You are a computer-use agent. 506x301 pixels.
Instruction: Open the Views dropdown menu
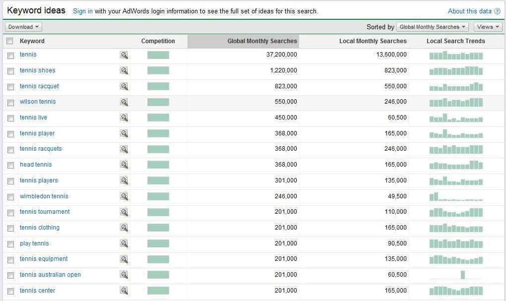(x=488, y=27)
